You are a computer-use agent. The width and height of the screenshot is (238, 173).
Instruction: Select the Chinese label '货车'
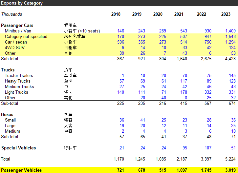68,70
